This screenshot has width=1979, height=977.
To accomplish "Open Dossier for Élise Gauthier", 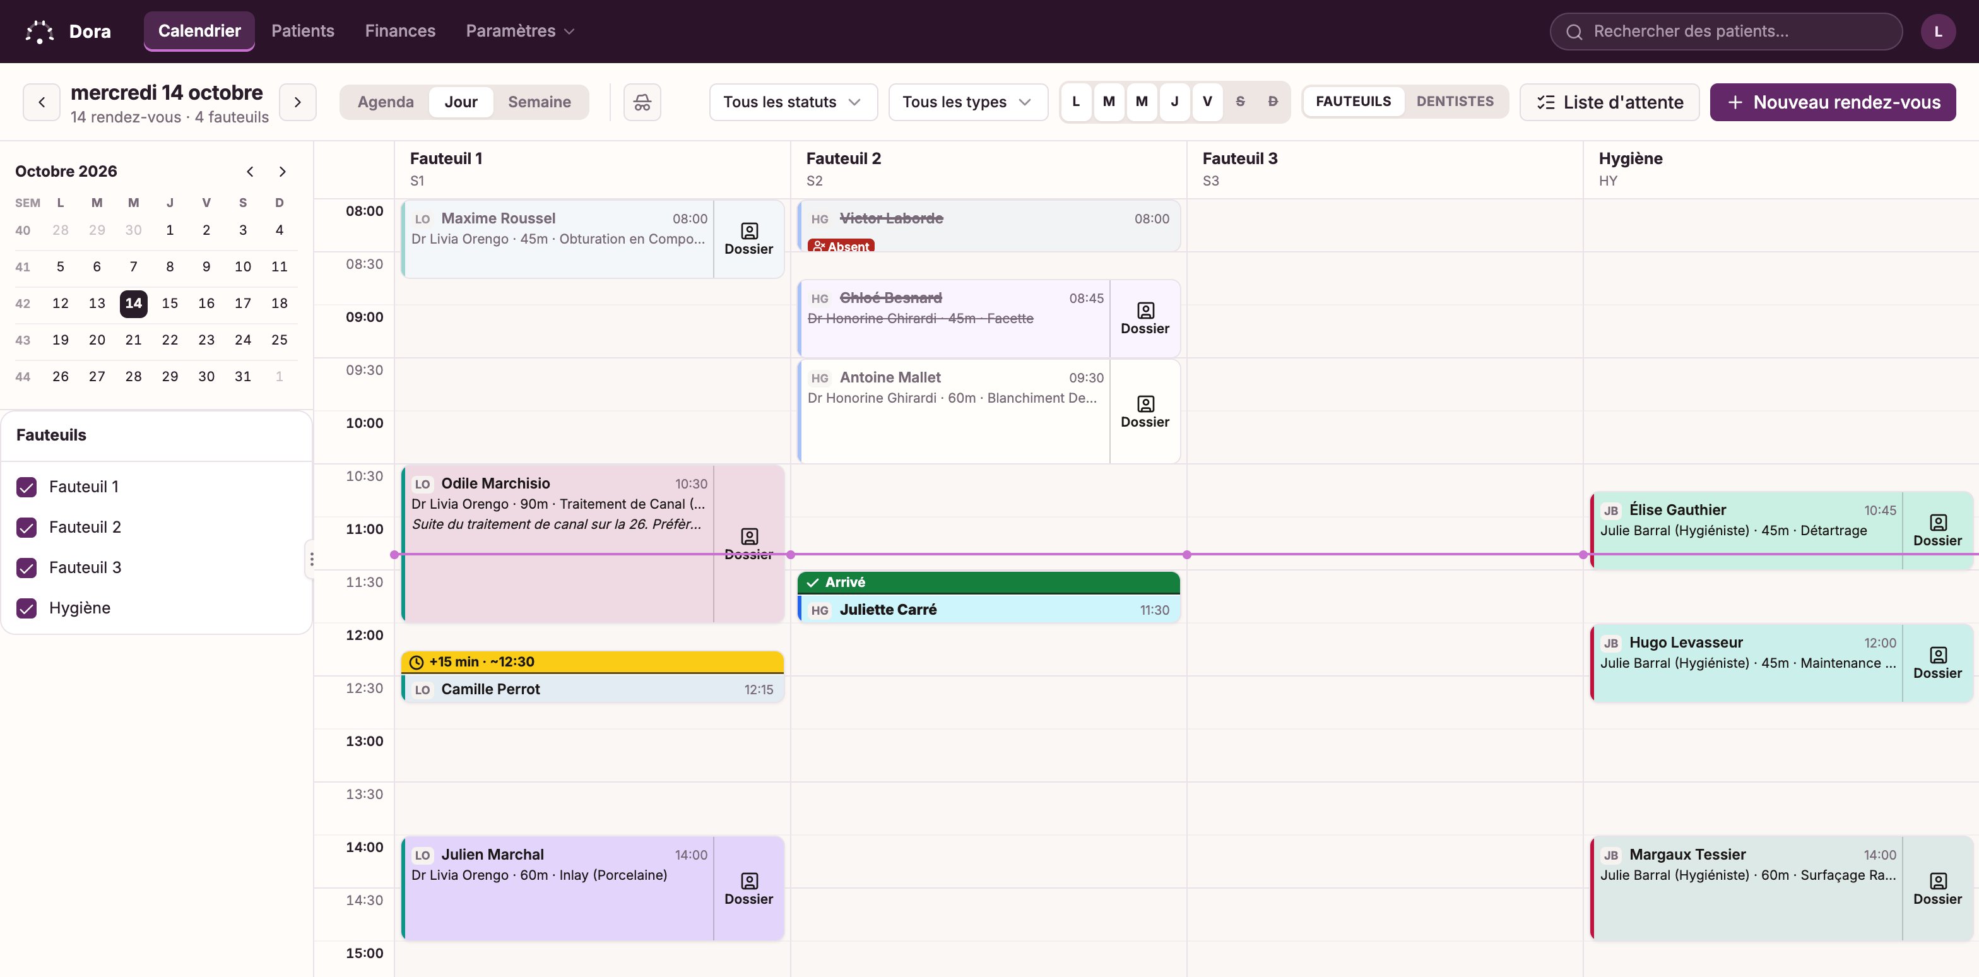I will [1937, 531].
